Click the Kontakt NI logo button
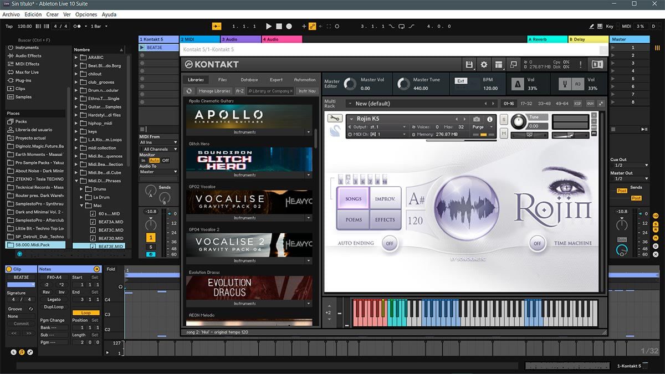 pyautogui.click(x=597, y=64)
